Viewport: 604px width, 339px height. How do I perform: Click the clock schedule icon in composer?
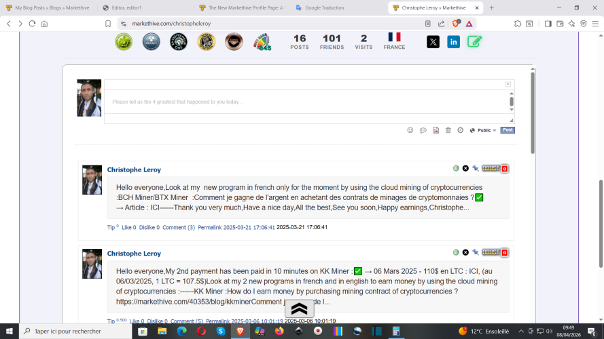[x=460, y=130]
